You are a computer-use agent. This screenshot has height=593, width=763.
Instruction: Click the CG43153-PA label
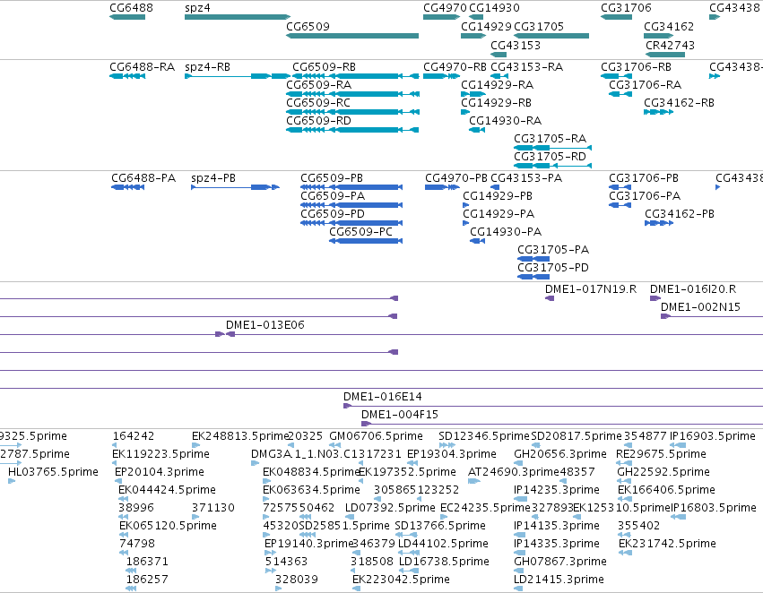526,178
